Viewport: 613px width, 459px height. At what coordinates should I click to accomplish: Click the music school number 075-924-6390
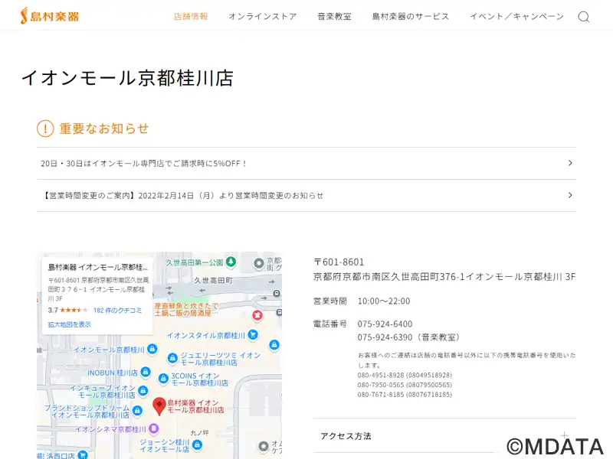(385, 337)
